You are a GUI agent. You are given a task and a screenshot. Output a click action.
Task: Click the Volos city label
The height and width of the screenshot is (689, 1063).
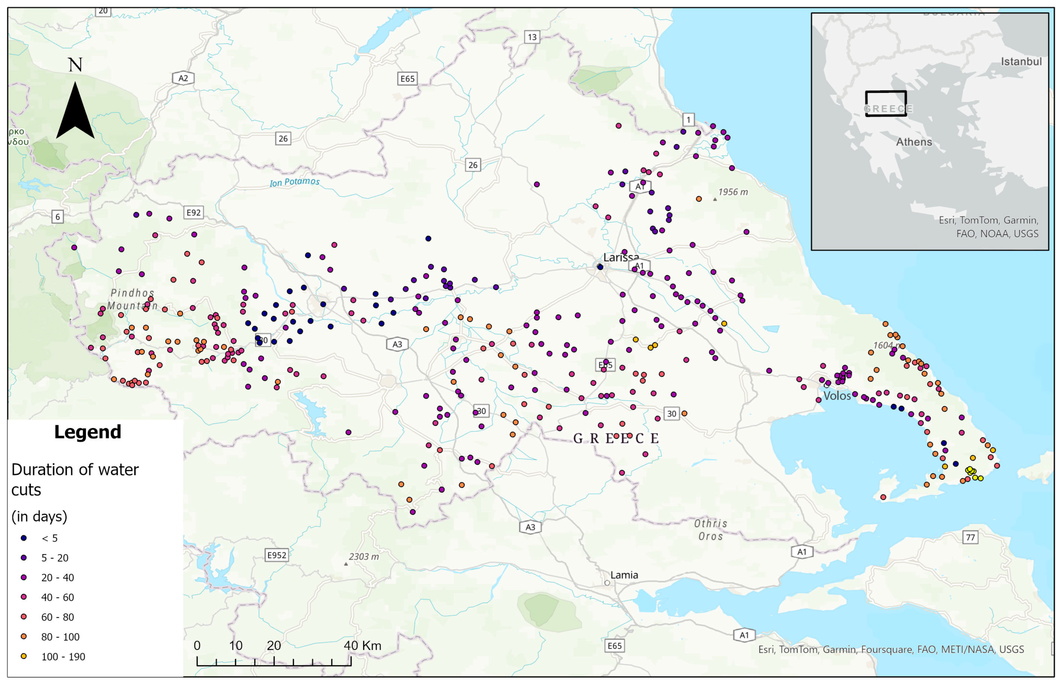click(837, 396)
